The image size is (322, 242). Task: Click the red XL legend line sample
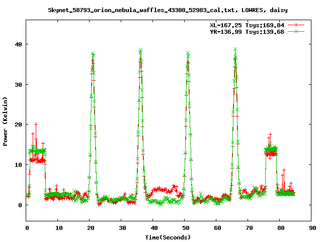[296, 25]
